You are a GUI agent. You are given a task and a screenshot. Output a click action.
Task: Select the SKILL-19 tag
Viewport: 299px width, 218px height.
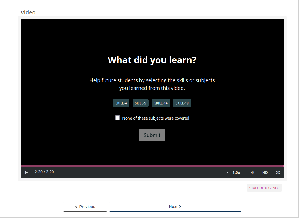(182, 103)
